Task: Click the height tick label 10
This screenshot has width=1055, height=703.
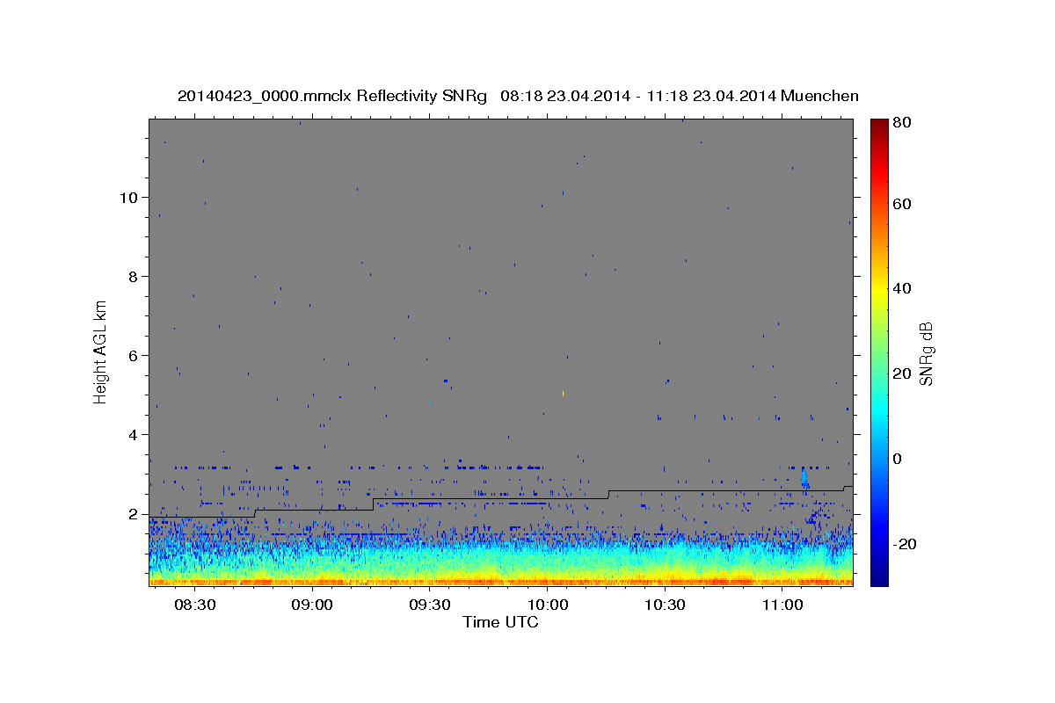Action: click(128, 197)
